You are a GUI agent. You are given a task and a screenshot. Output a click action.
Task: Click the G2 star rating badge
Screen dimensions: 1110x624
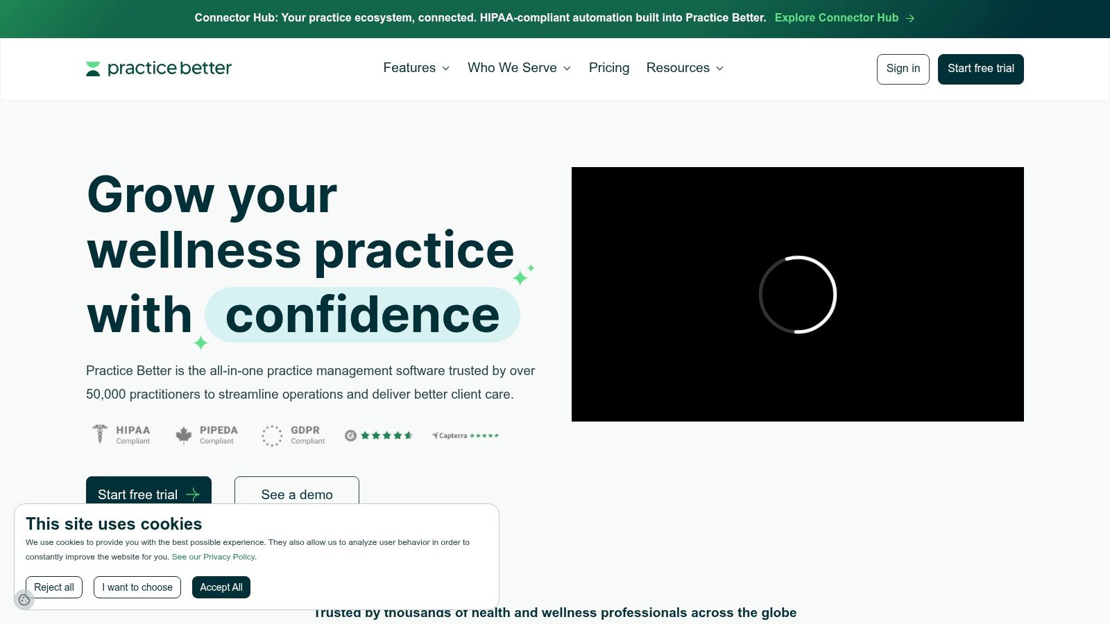[x=379, y=435]
